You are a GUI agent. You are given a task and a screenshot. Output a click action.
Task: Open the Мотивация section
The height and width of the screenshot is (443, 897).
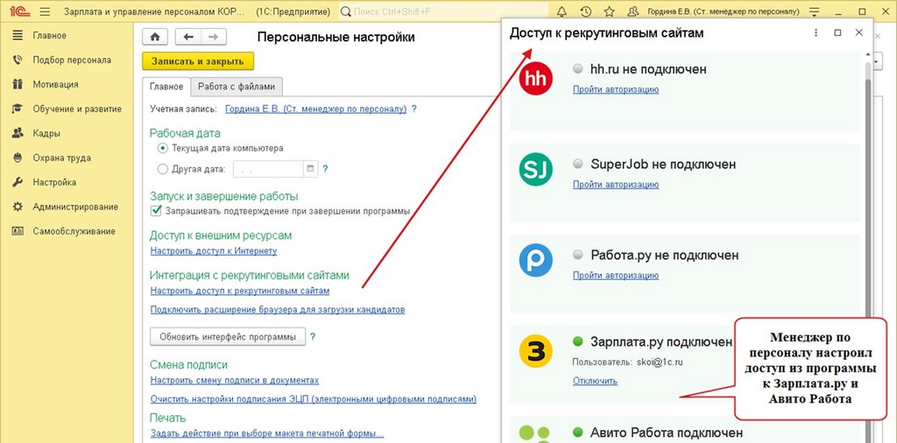55,85
